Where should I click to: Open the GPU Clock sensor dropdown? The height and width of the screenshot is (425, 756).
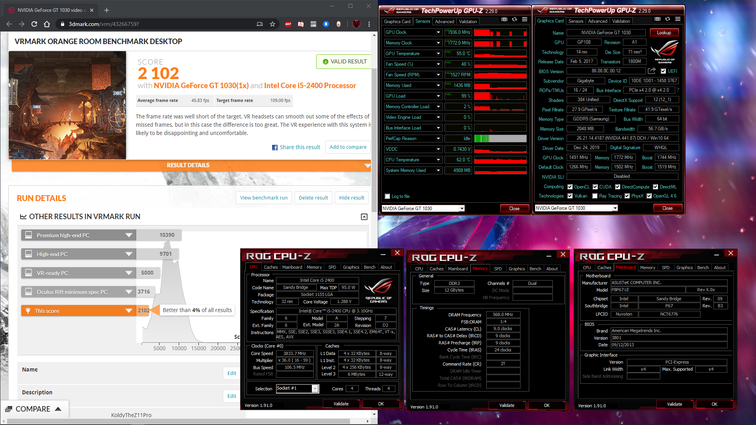click(438, 32)
